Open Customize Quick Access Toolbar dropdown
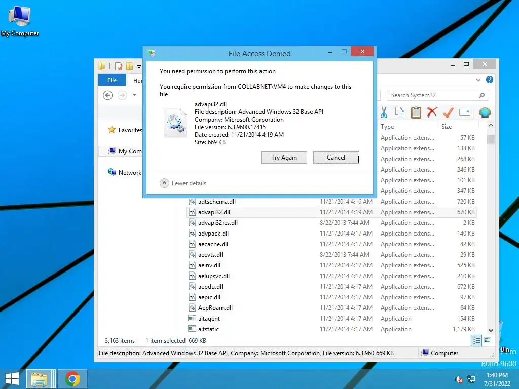519x389 pixels. [139, 67]
